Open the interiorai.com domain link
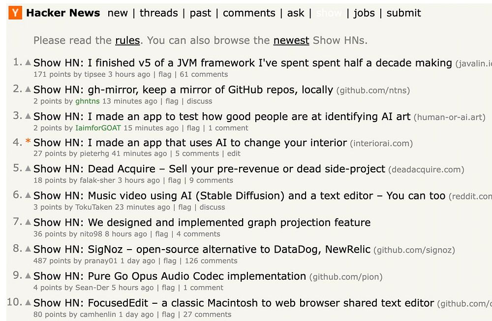Image resolution: width=492 pixels, height=321 pixels. (x=381, y=144)
